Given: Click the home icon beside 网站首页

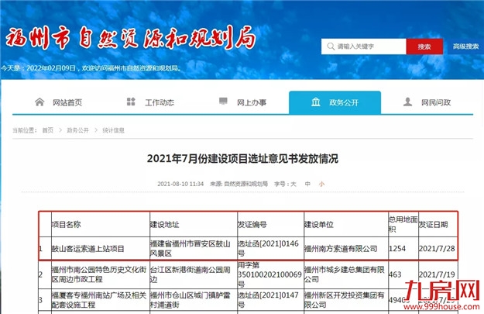Looking at the screenshot, I should [39, 102].
